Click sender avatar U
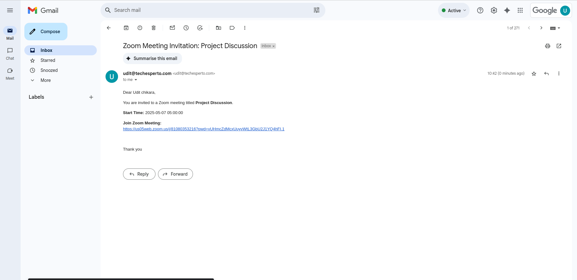 coord(112,77)
